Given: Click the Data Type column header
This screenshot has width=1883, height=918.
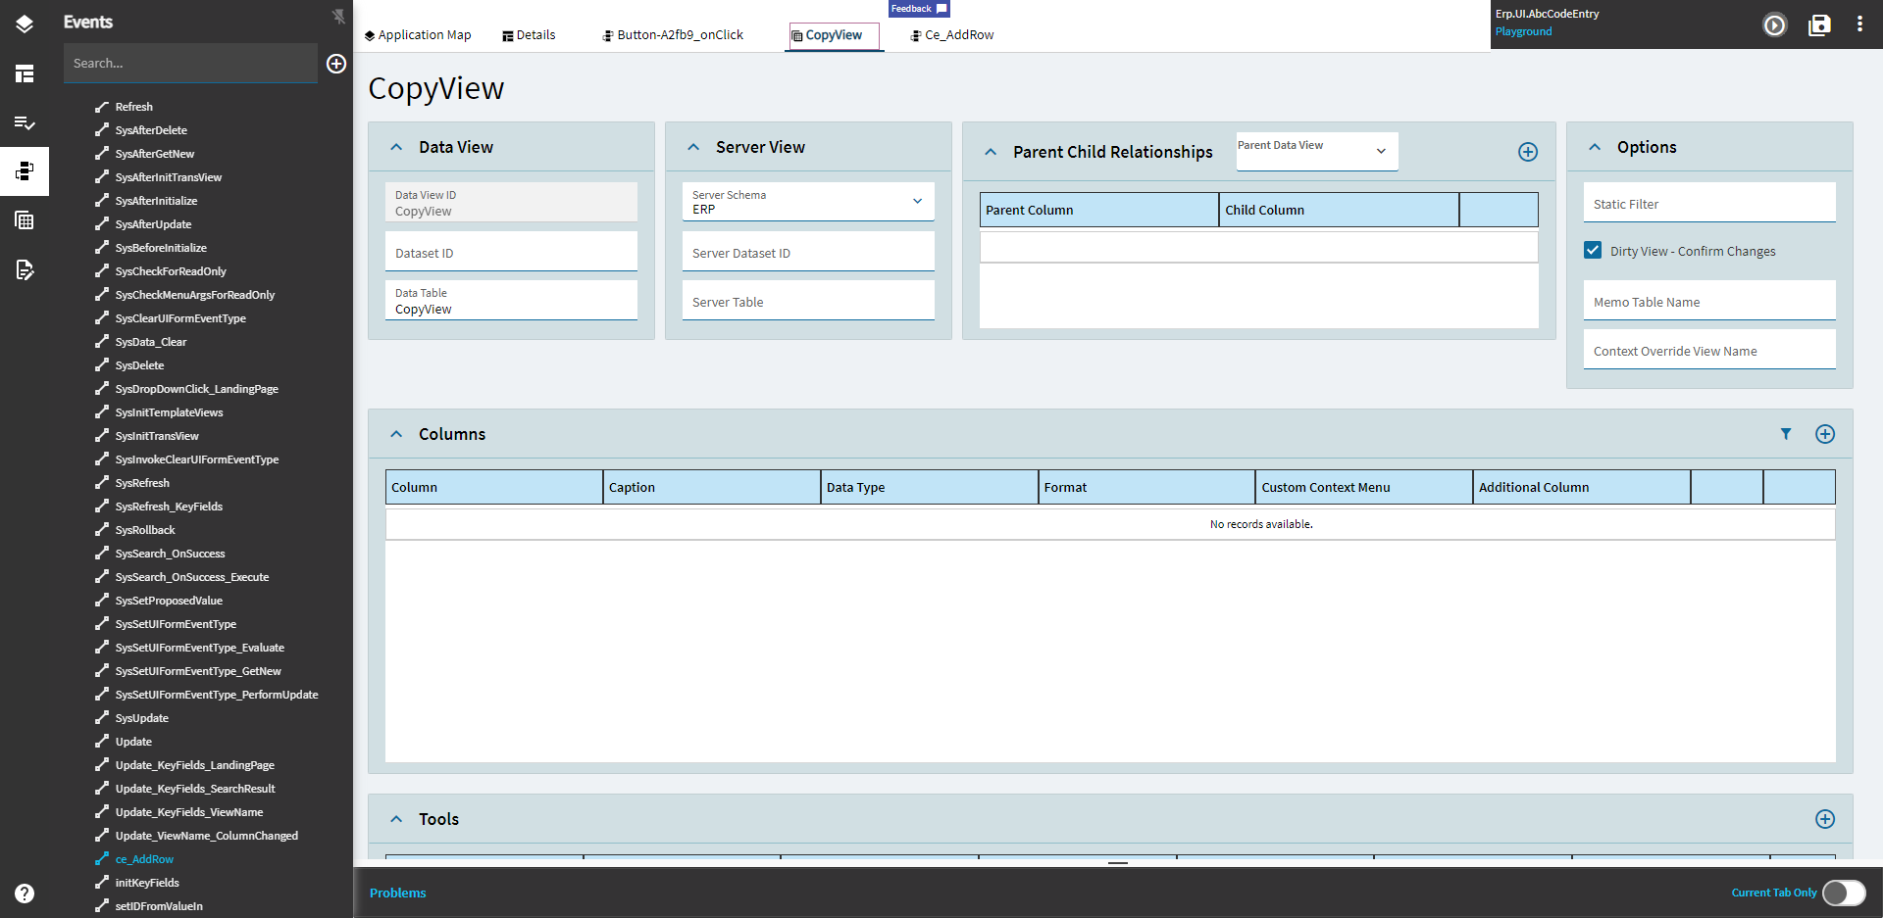Looking at the screenshot, I should pyautogui.click(x=930, y=487).
